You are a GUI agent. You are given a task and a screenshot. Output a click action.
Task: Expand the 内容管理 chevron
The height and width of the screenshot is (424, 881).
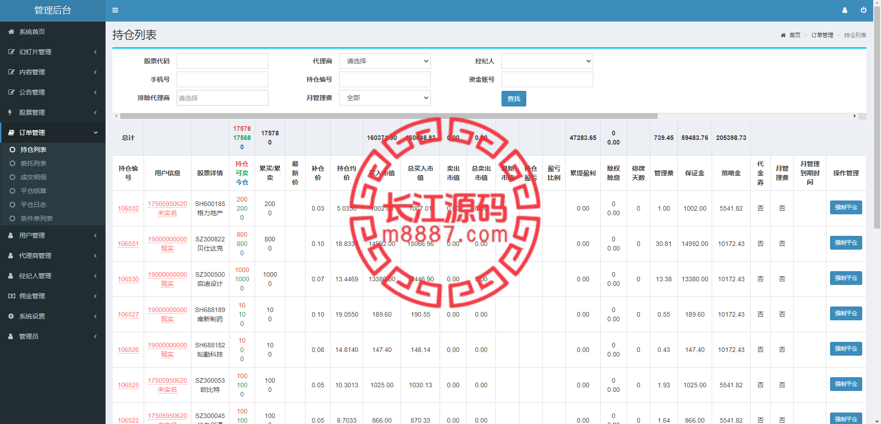tap(95, 72)
